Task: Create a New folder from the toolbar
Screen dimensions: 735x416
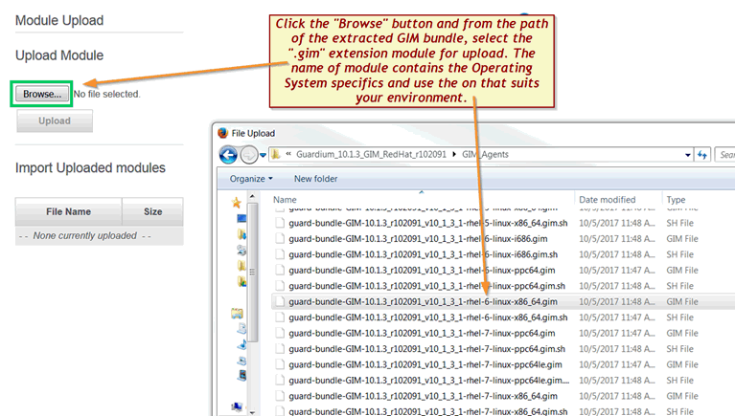Action: [x=315, y=179]
